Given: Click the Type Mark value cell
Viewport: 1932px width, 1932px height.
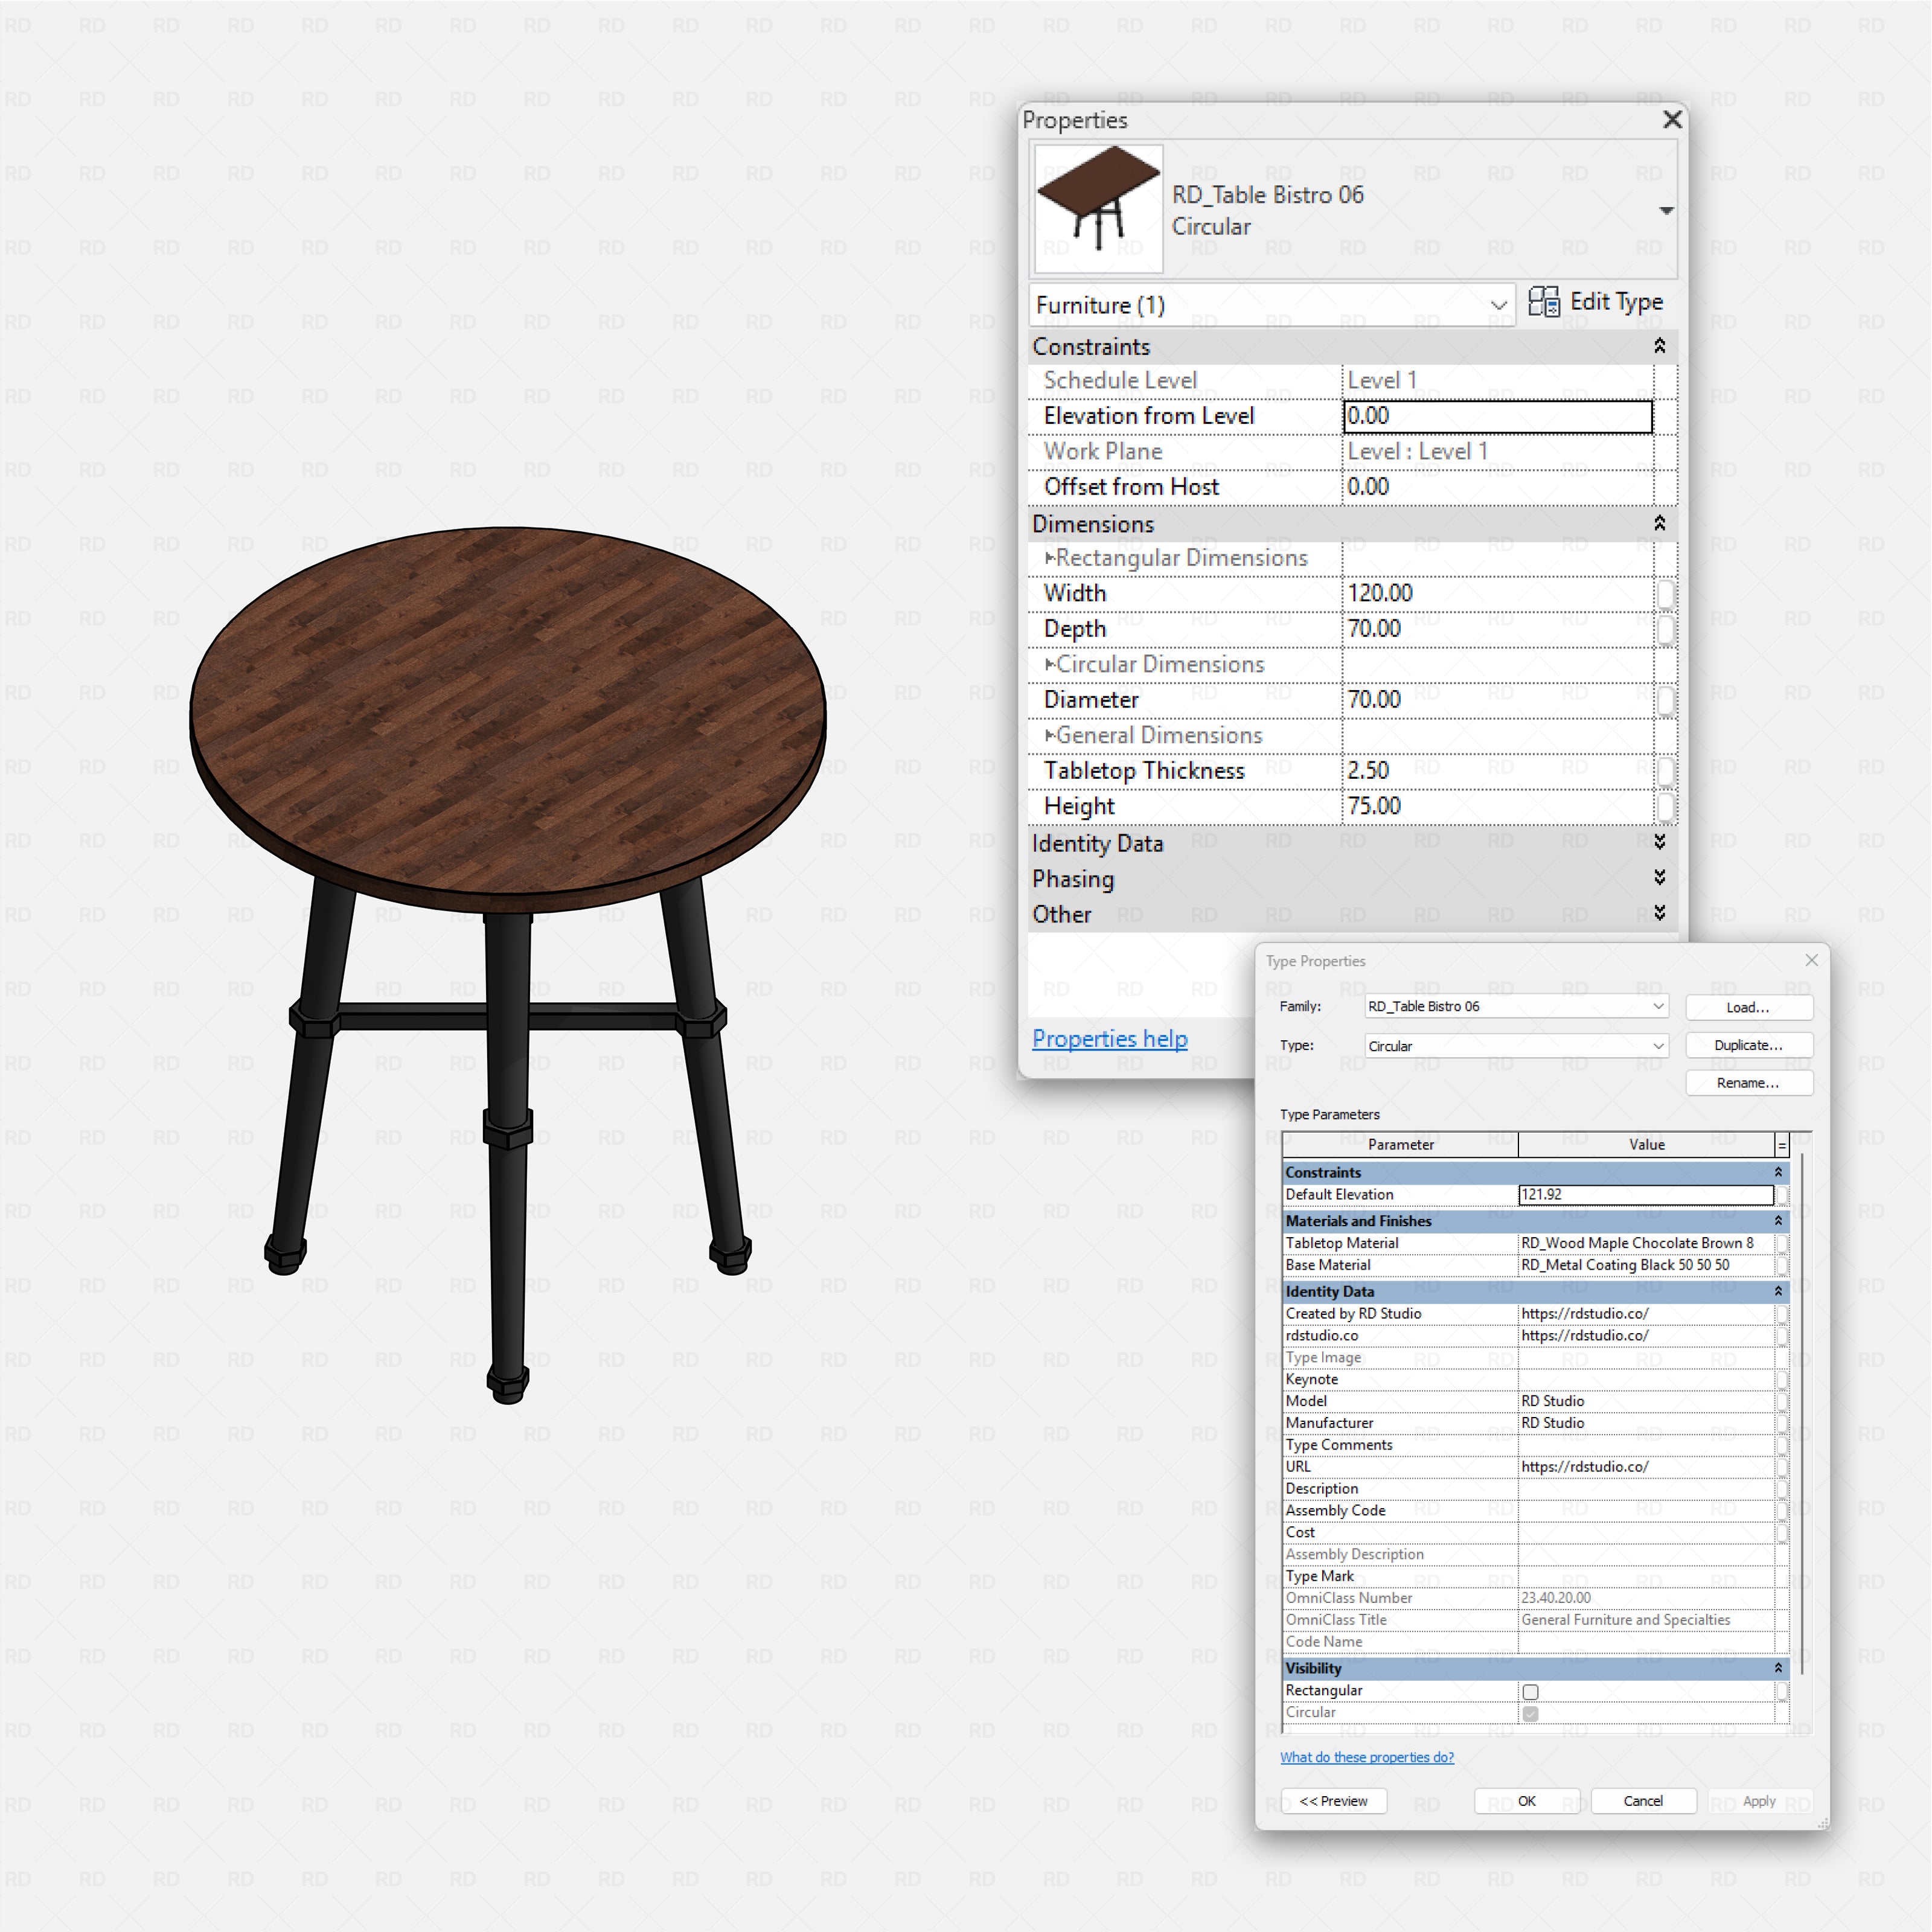Looking at the screenshot, I should click(x=1646, y=1577).
